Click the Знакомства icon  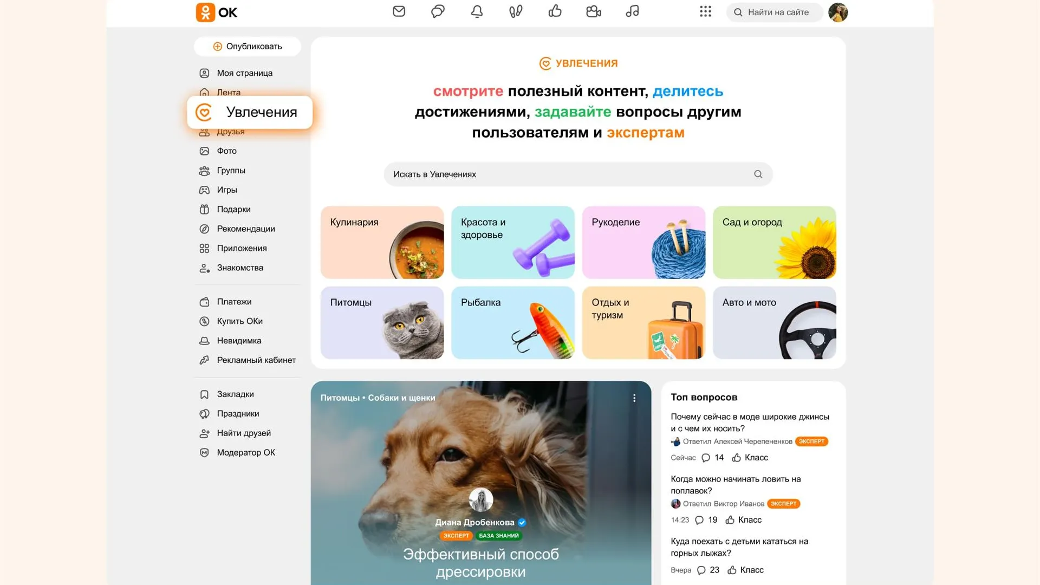pyautogui.click(x=204, y=268)
